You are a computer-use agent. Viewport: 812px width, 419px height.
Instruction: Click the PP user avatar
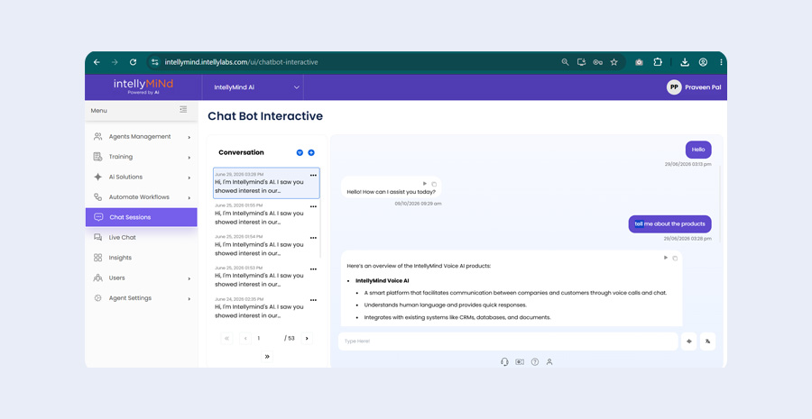674,87
